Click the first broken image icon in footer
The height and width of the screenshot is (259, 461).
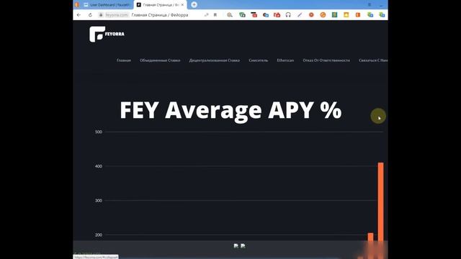tap(236, 246)
